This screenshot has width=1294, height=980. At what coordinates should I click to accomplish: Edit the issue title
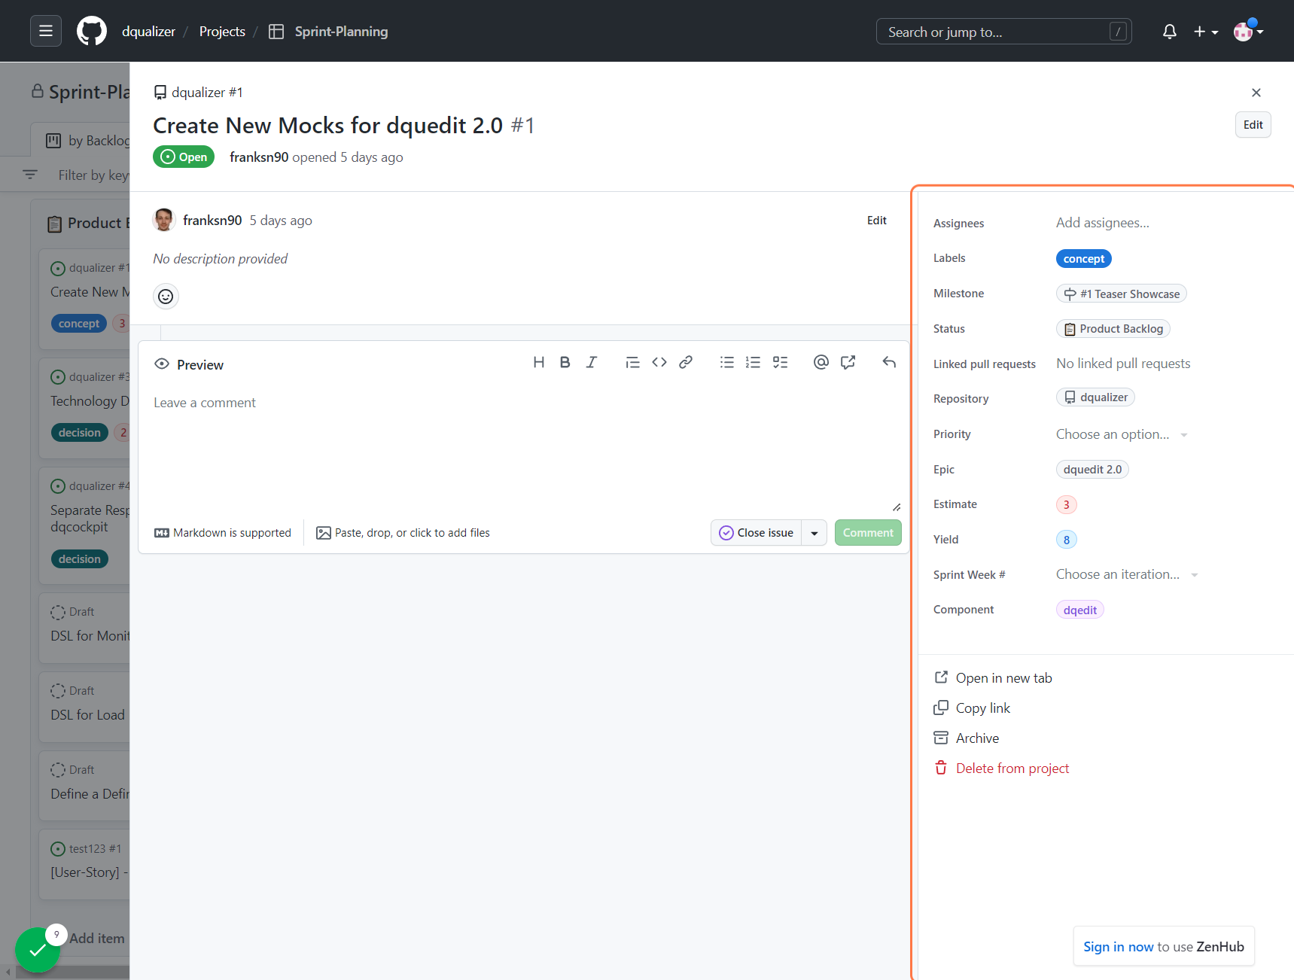1253,125
